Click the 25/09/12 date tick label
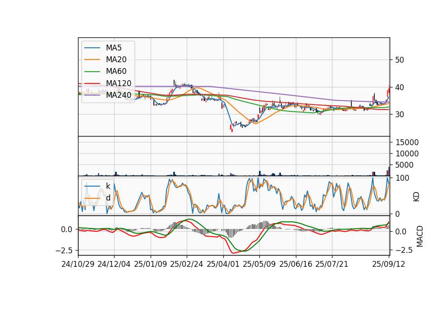This screenshot has width=433, height=311. (x=389, y=264)
